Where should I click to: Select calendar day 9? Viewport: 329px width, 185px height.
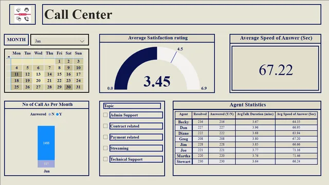68,68
